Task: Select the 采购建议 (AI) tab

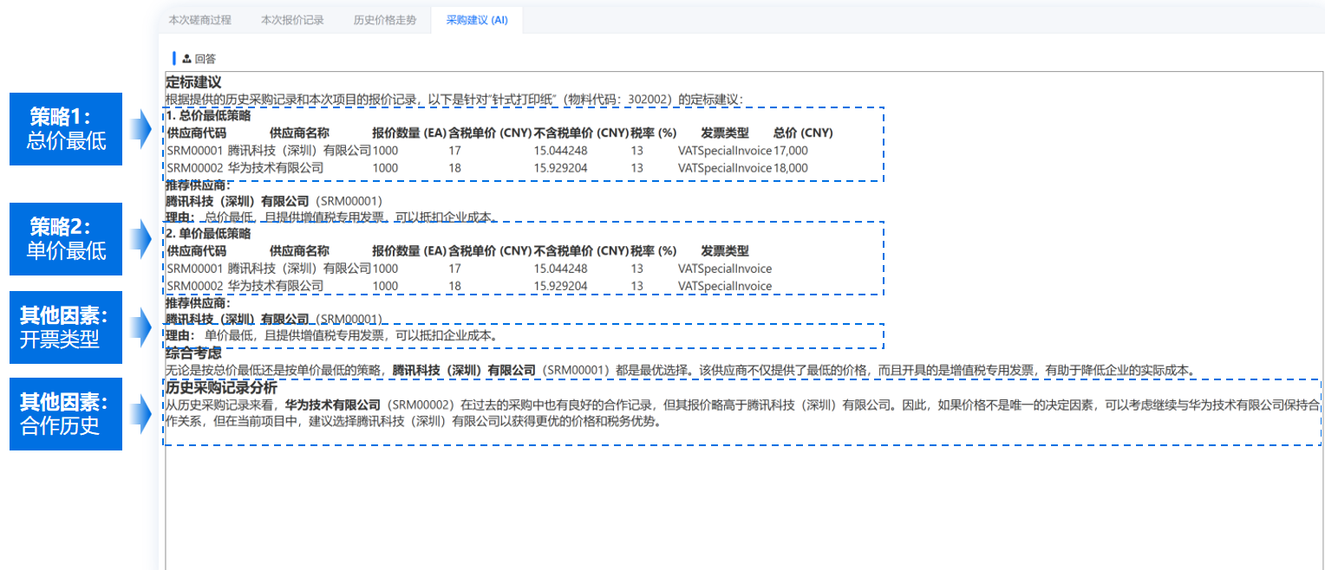Action: point(477,20)
